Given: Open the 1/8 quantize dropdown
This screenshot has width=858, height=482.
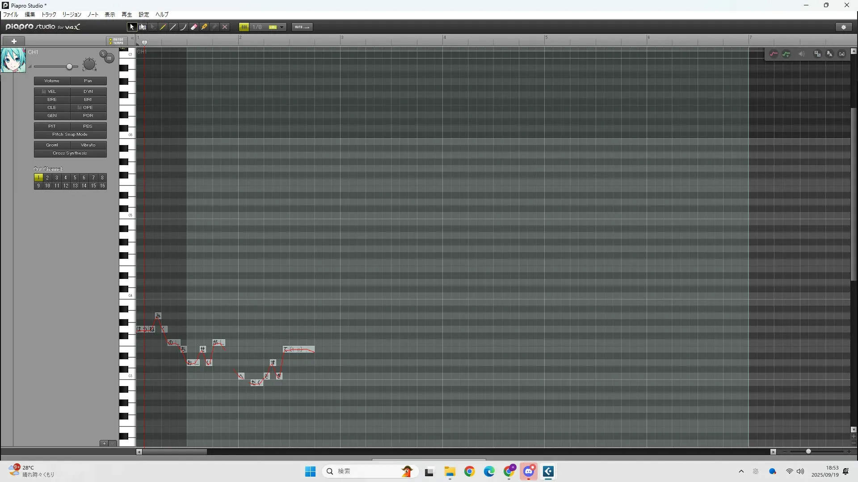Looking at the screenshot, I should (x=282, y=27).
